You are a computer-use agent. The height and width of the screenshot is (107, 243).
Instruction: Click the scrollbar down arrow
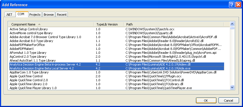click(232, 87)
